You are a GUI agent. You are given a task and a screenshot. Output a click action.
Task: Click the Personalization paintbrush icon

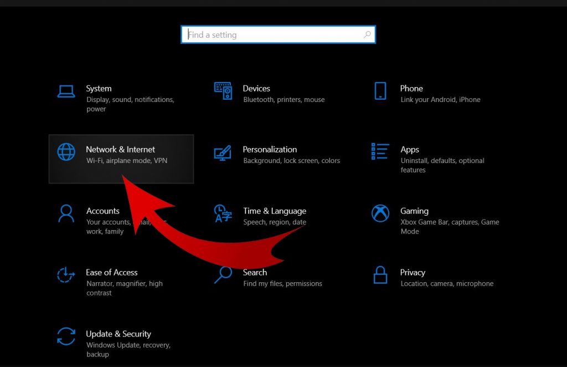[223, 153]
